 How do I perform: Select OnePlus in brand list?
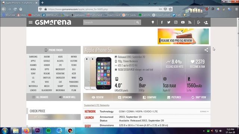click(47, 78)
